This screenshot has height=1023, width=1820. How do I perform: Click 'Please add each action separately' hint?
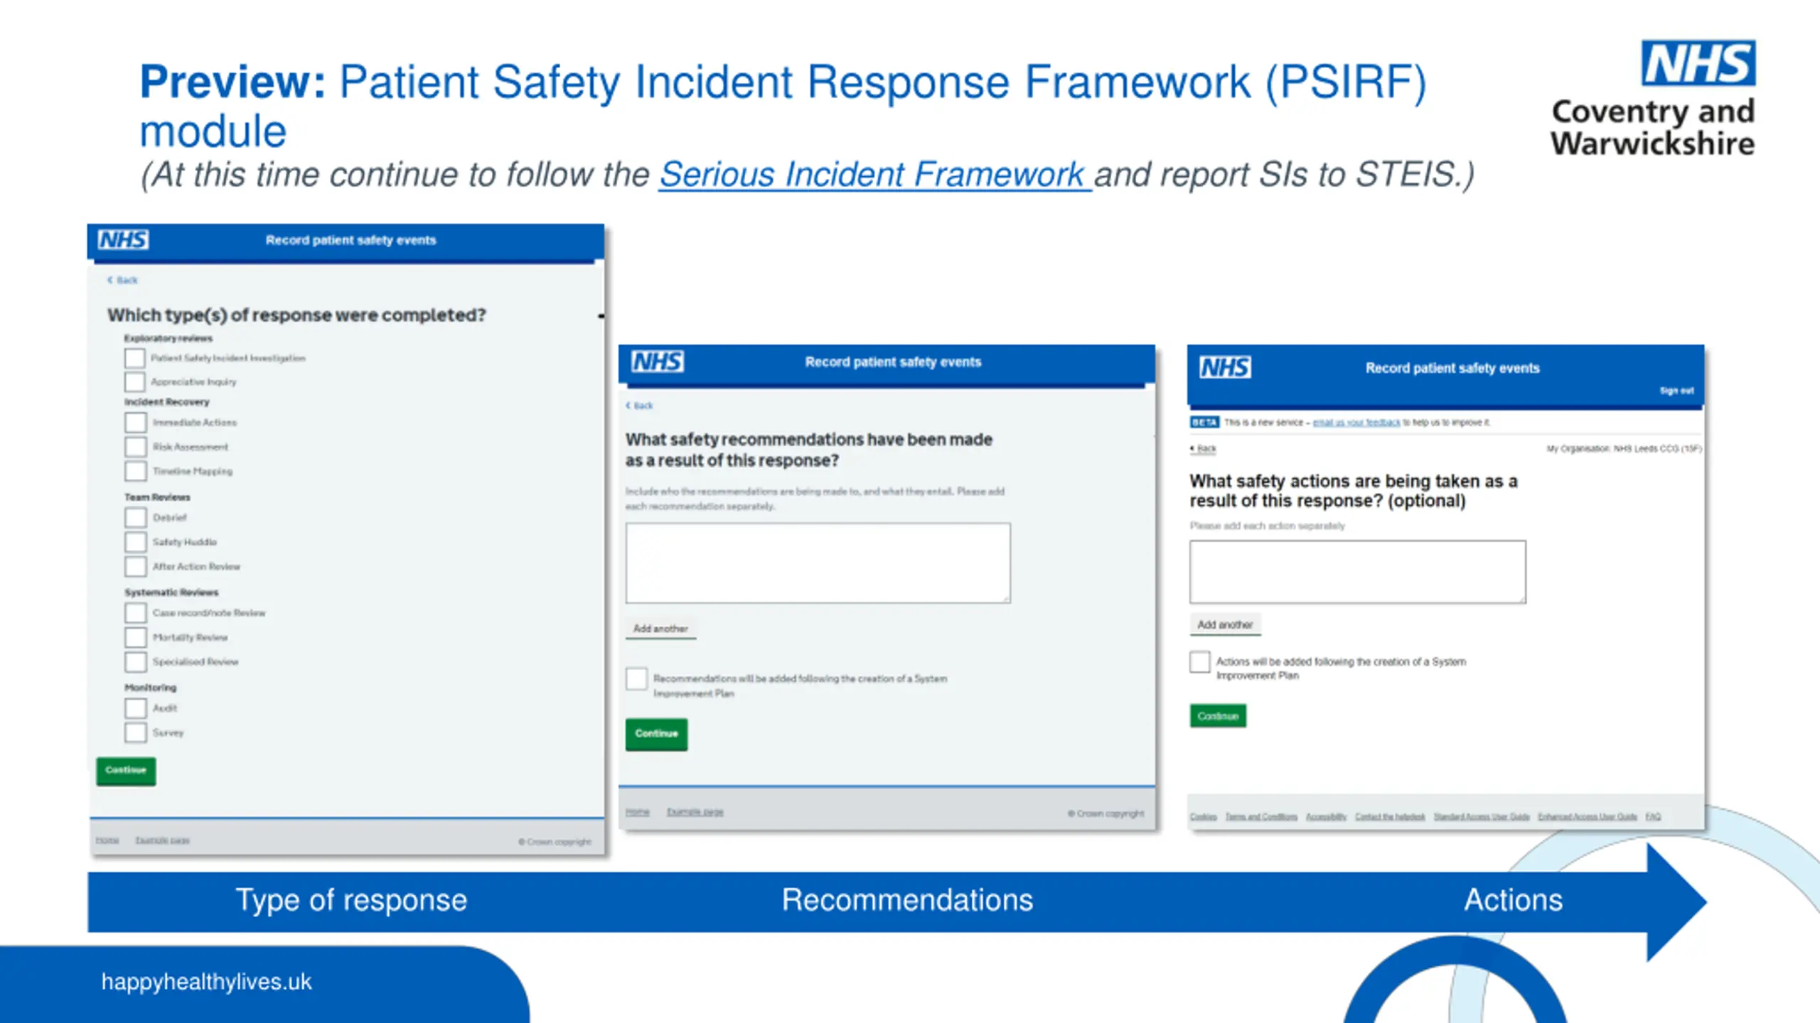click(1267, 526)
